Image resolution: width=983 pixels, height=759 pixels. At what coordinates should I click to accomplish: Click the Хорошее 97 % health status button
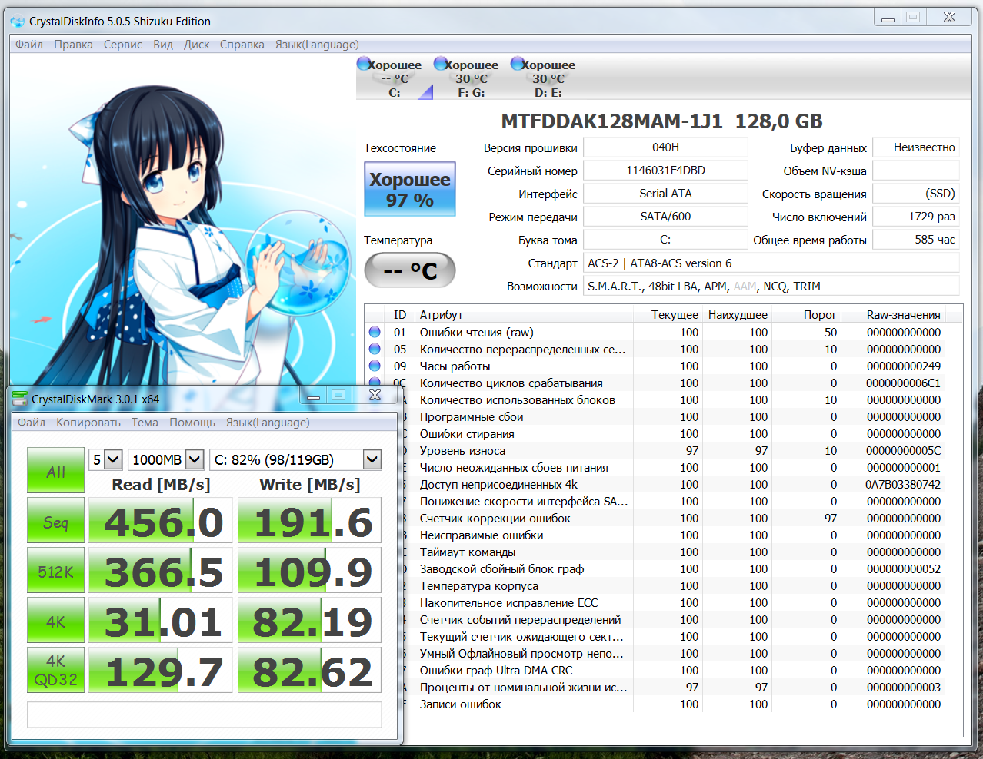[x=410, y=189]
